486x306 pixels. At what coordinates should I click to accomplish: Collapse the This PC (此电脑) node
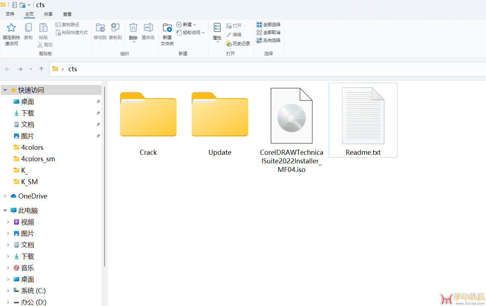[5, 210]
